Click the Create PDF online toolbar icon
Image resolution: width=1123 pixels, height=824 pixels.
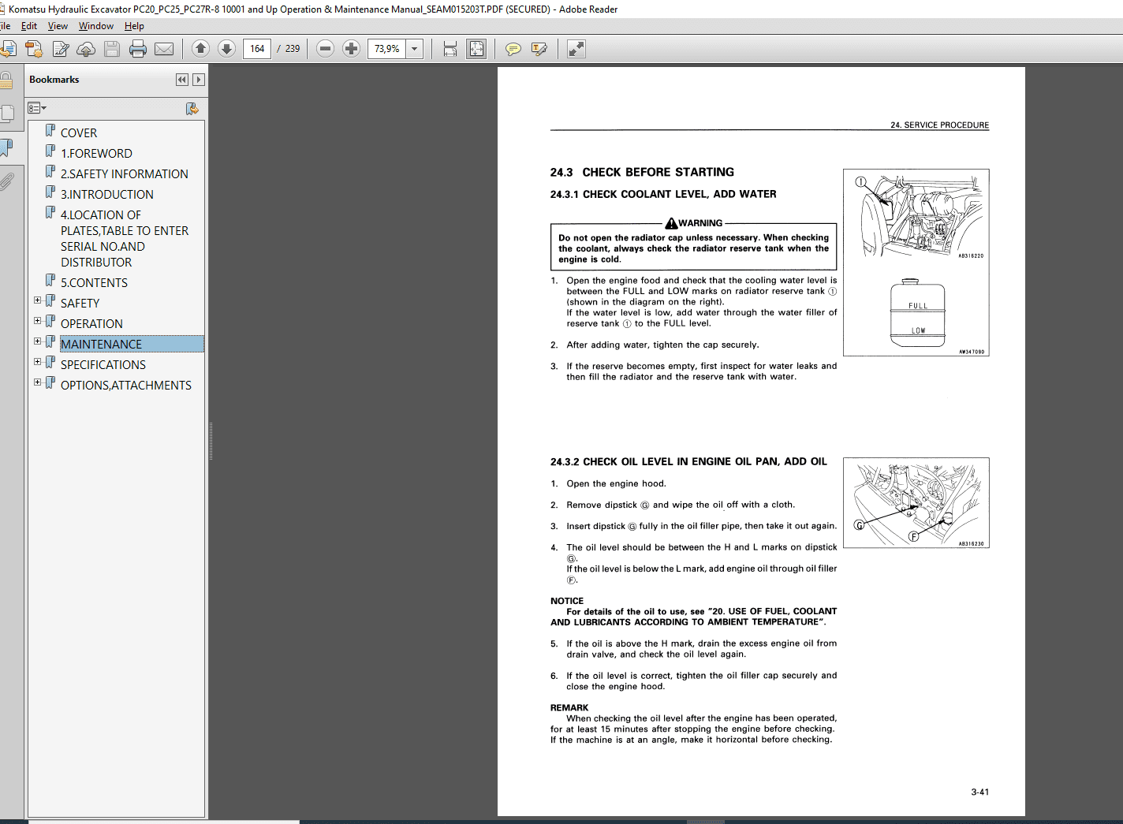click(x=34, y=49)
